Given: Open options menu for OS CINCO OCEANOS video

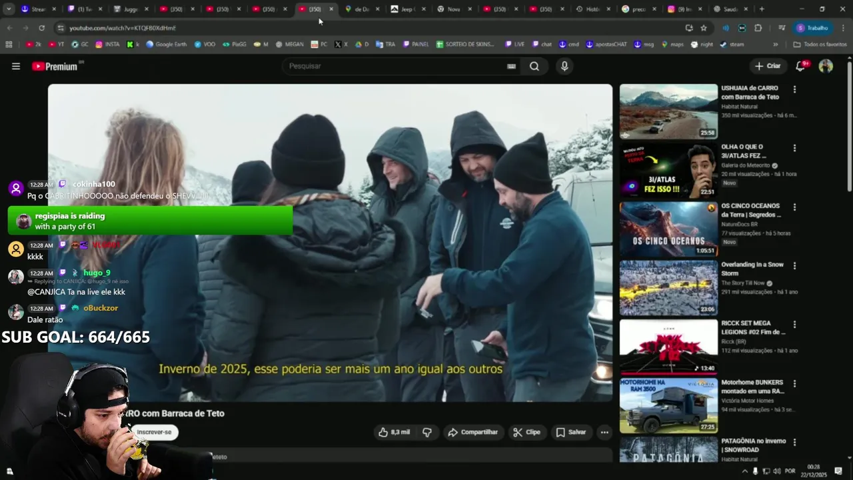Looking at the screenshot, I should [x=794, y=207].
